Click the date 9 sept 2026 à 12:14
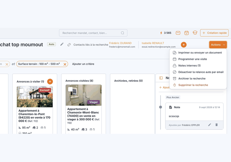The image size is (231, 162). (209, 107)
